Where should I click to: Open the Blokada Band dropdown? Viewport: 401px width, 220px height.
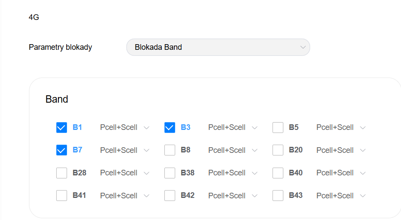[x=218, y=47]
